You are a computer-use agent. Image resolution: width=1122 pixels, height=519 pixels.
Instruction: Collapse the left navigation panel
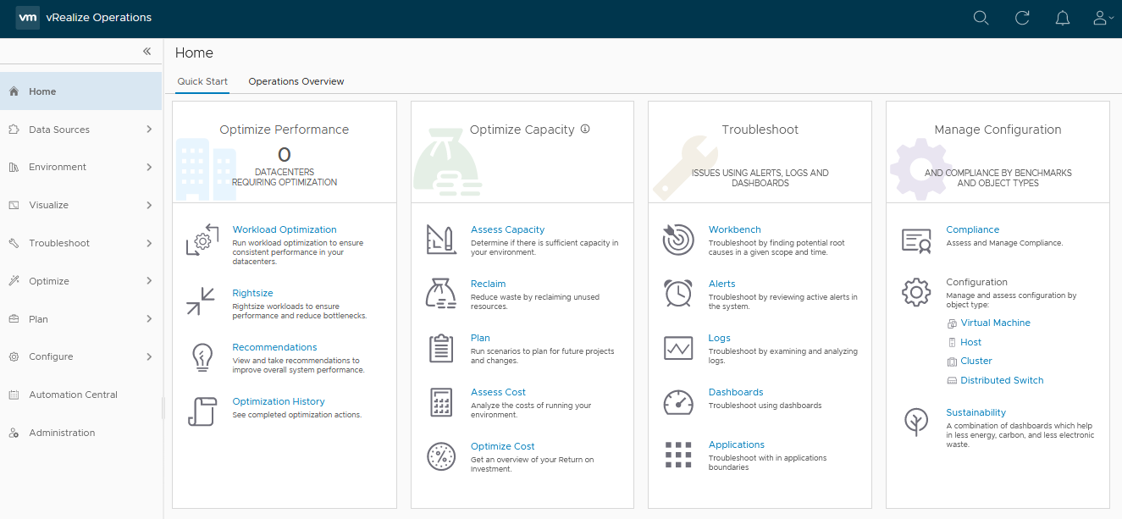[x=146, y=51]
